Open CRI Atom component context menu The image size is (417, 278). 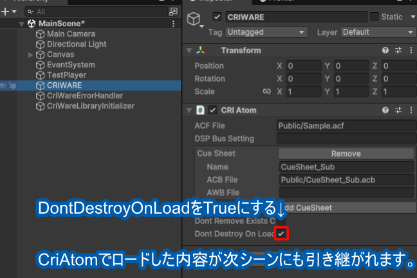pos(411,110)
